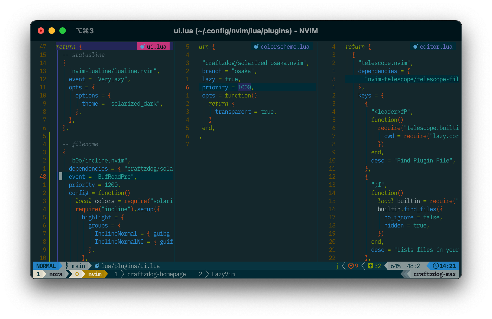Click the highlighted 1000 priority value

[x=244, y=87]
